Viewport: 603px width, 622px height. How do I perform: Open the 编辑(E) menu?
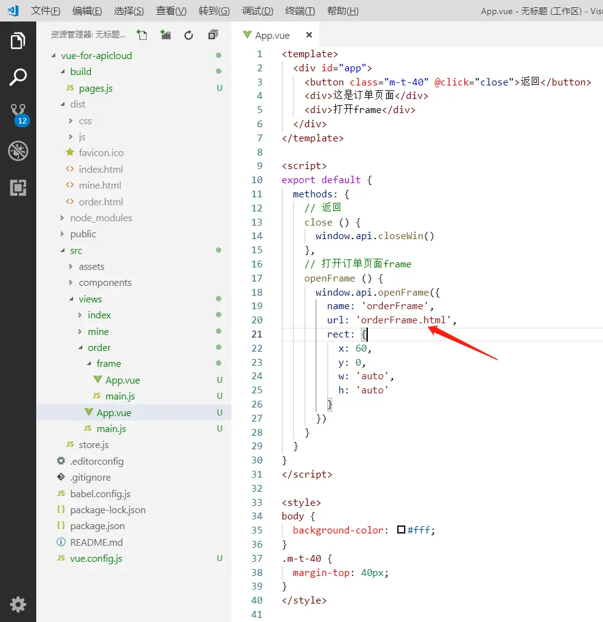coord(87,10)
